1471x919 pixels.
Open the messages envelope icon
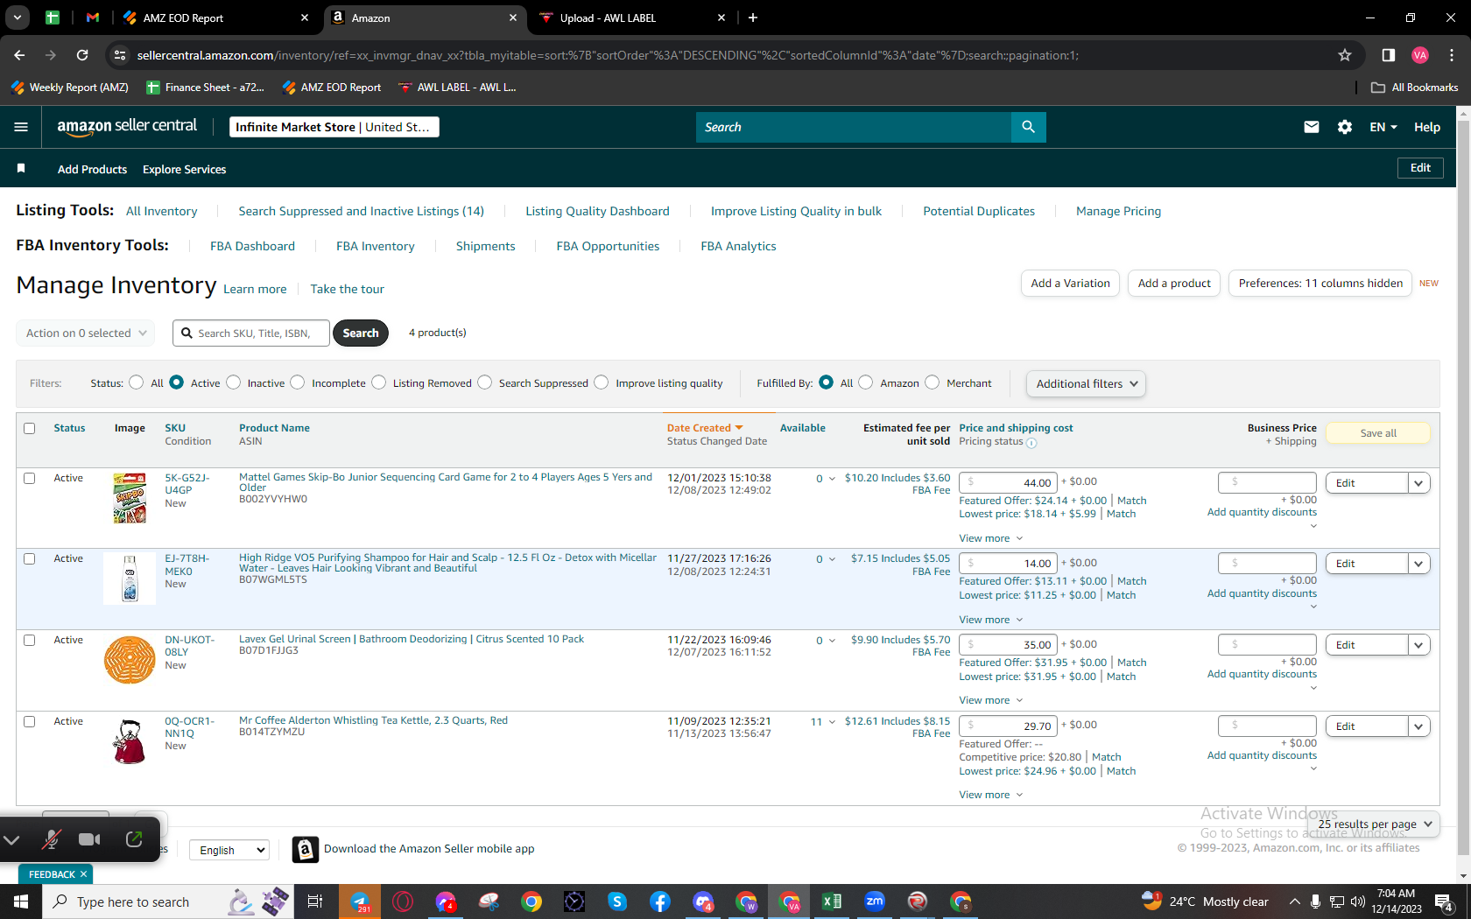1311,127
